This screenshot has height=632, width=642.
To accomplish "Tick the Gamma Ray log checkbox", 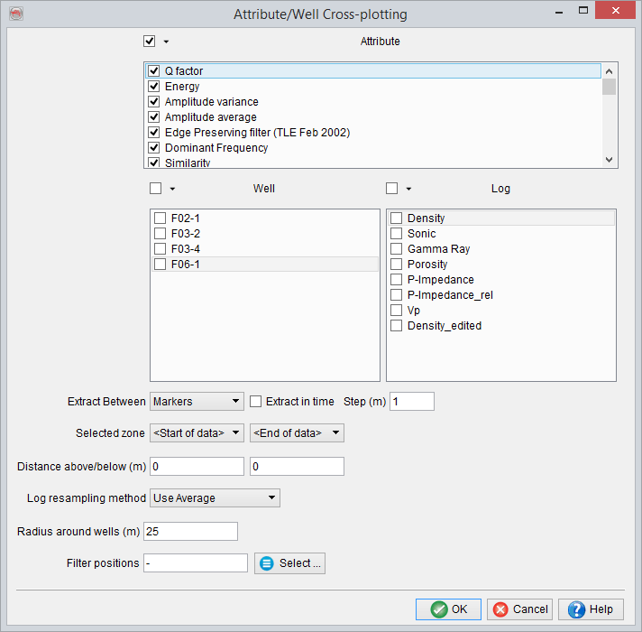I will point(396,249).
